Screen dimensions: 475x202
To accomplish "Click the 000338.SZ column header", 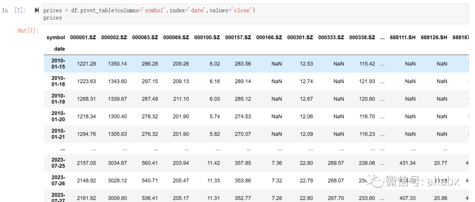I will pyautogui.click(x=362, y=37).
